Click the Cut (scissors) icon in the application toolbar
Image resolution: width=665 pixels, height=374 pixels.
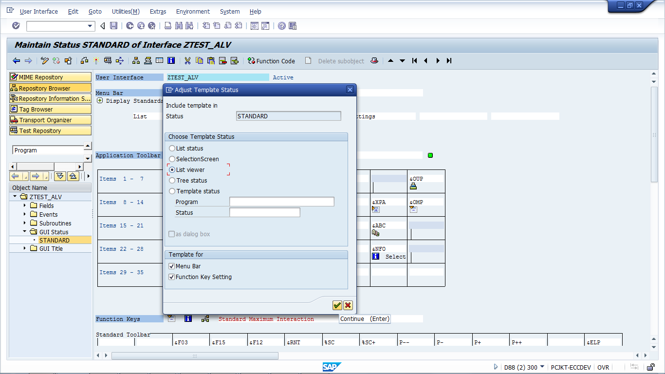[187, 61]
